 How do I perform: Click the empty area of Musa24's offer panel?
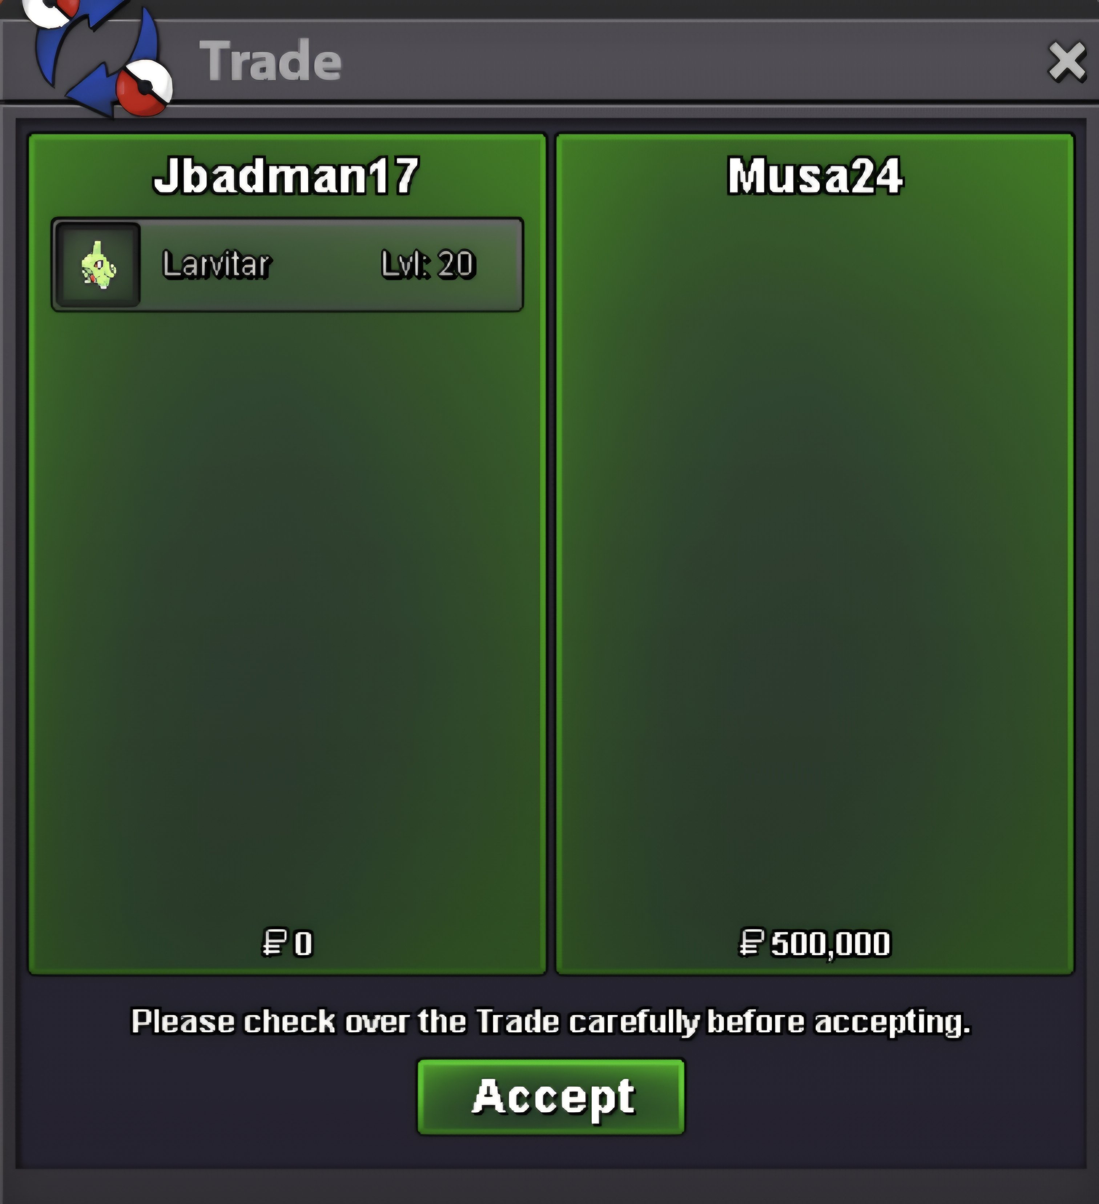pos(815,561)
